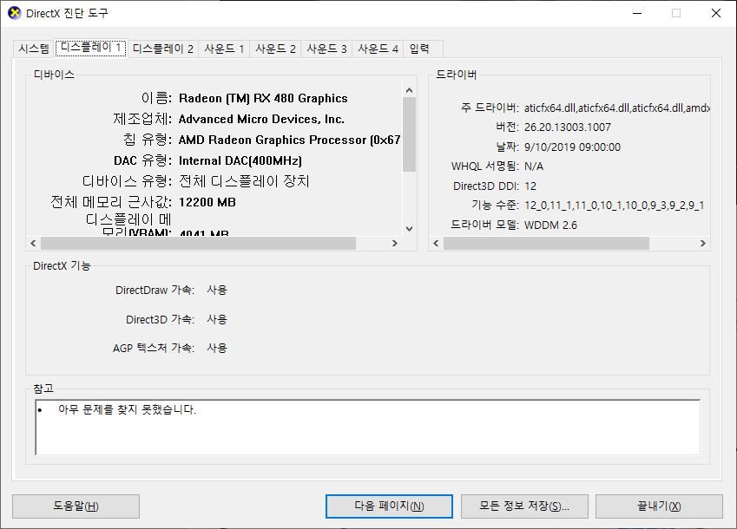The width and height of the screenshot is (737, 529).
Task: Open the 사운드 4 tab
Action: point(378,49)
